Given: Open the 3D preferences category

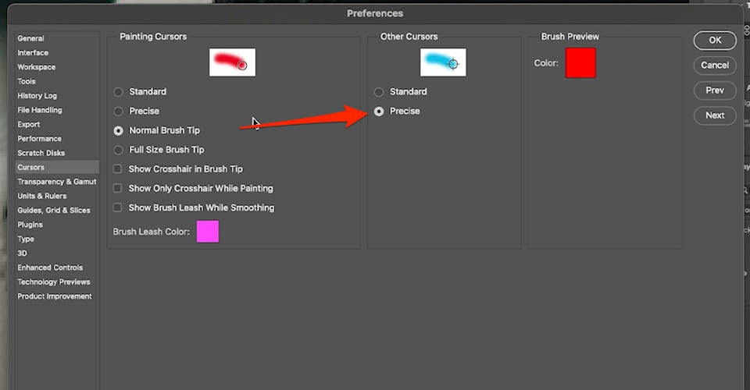Looking at the screenshot, I should click(x=23, y=253).
